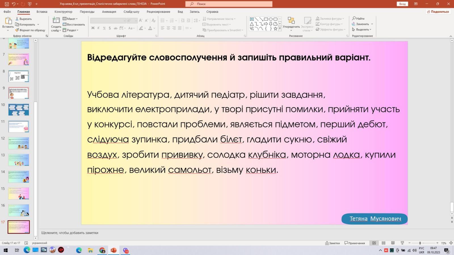The image size is (454, 255).
Task: Select slide 12 thumbnail
Action: point(19,143)
